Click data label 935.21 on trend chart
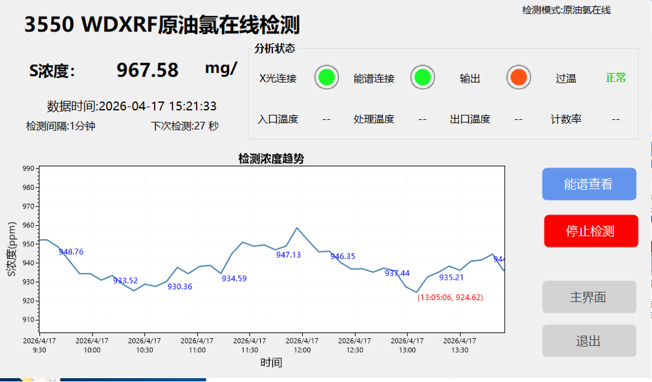652x382 pixels. tap(451, 277)
